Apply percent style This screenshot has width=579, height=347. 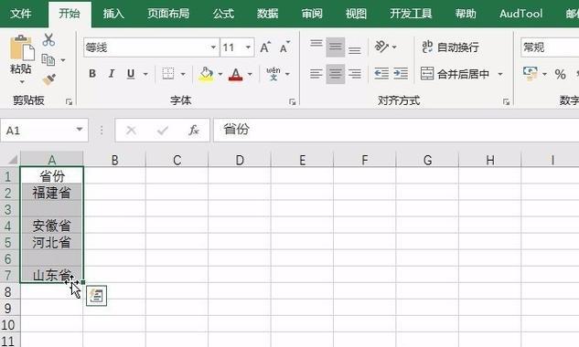click(x=560, y=74)
